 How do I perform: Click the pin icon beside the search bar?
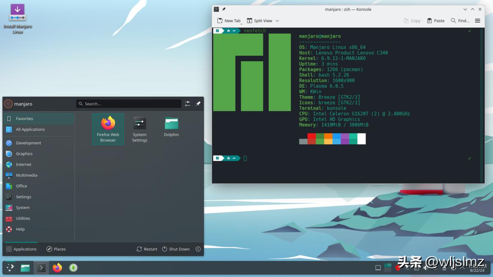tap(198, 104)
